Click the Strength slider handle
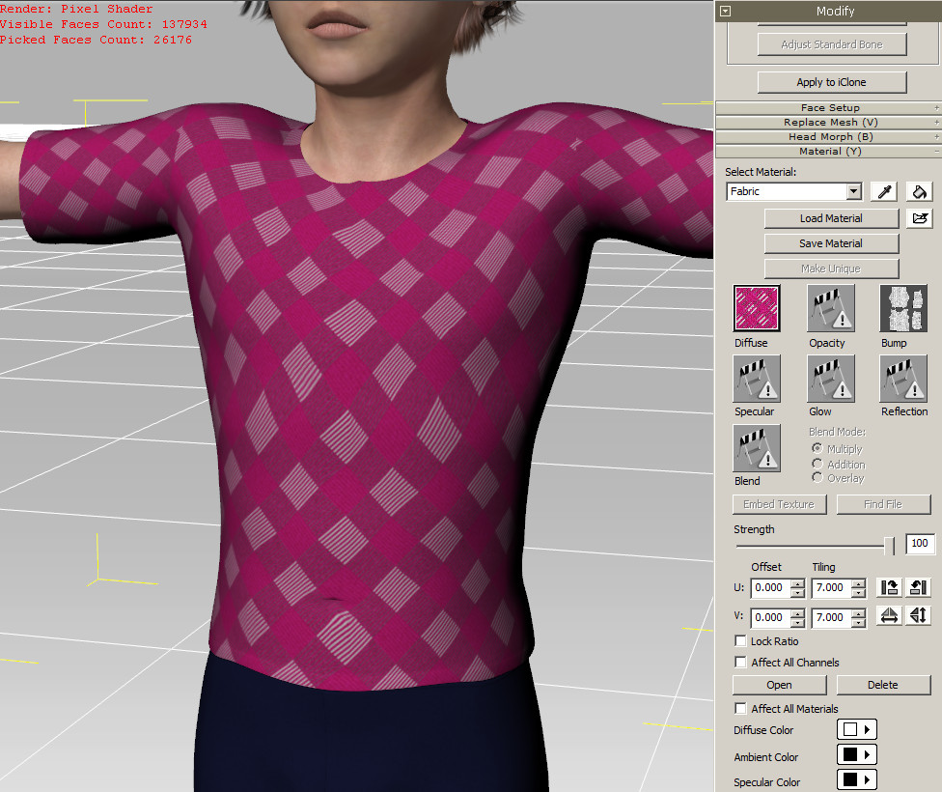The image size is (942, 792). point(889,546)
